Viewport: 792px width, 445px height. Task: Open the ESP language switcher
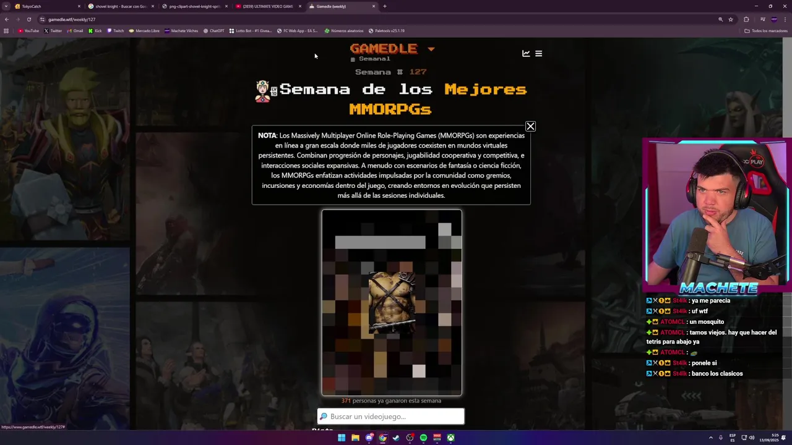pyautogui.click(x=733, y=438)
